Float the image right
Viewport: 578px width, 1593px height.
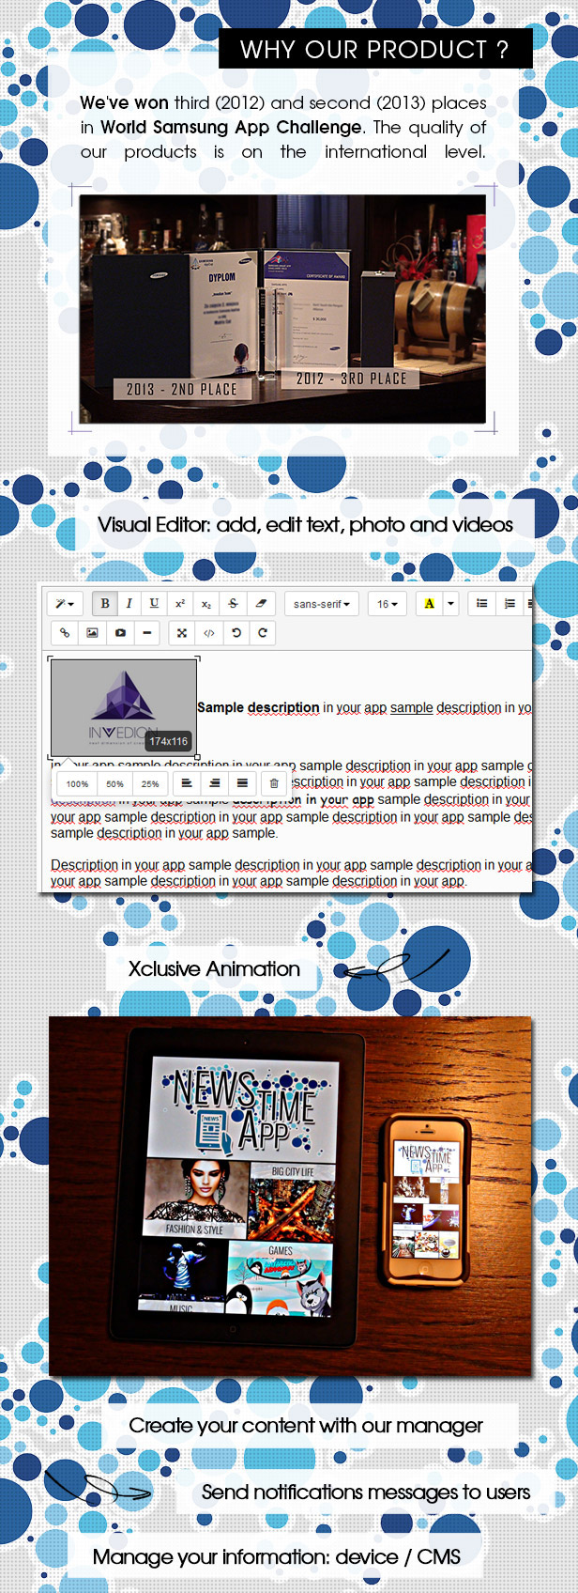[215, 782]
